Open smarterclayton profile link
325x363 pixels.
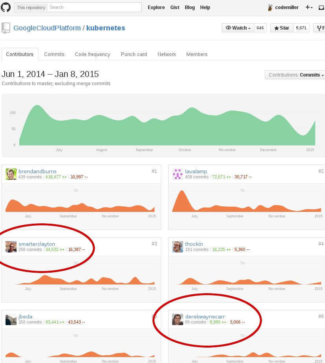pyautogui.click(x=37, y=244)
